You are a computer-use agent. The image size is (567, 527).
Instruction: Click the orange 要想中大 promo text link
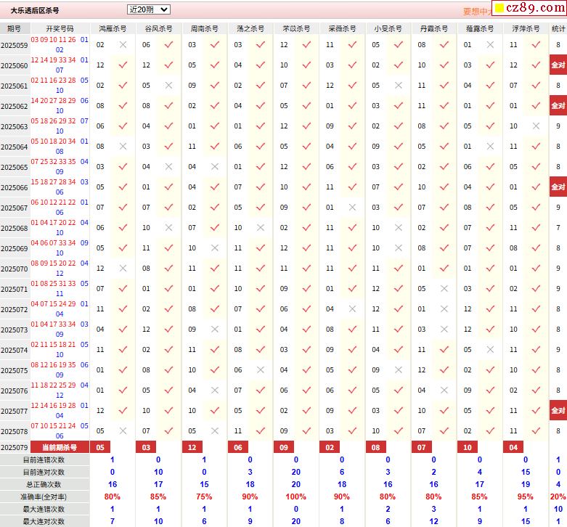click(477, 12)
